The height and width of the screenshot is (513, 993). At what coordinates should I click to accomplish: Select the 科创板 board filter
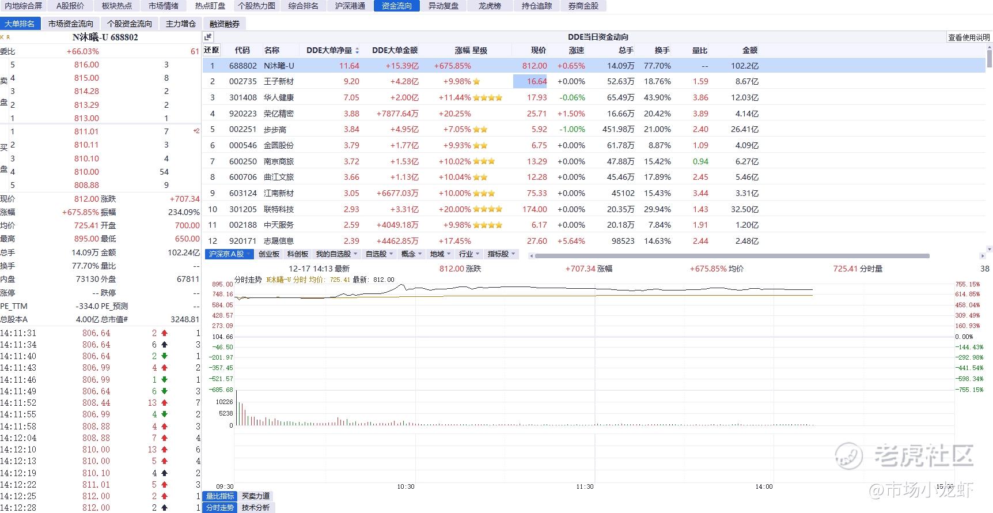298,254
